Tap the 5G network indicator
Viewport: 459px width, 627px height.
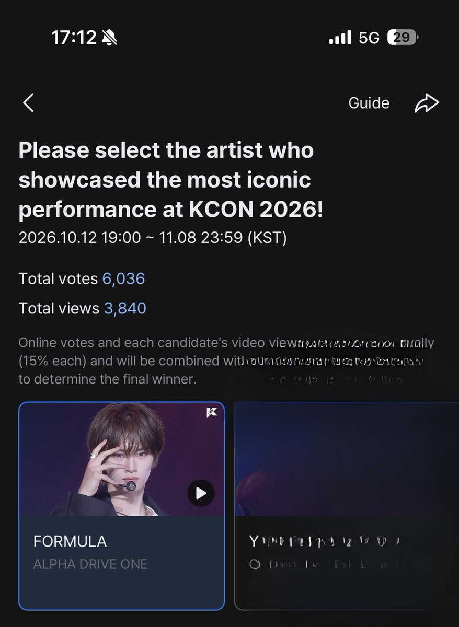coord(369,38)
